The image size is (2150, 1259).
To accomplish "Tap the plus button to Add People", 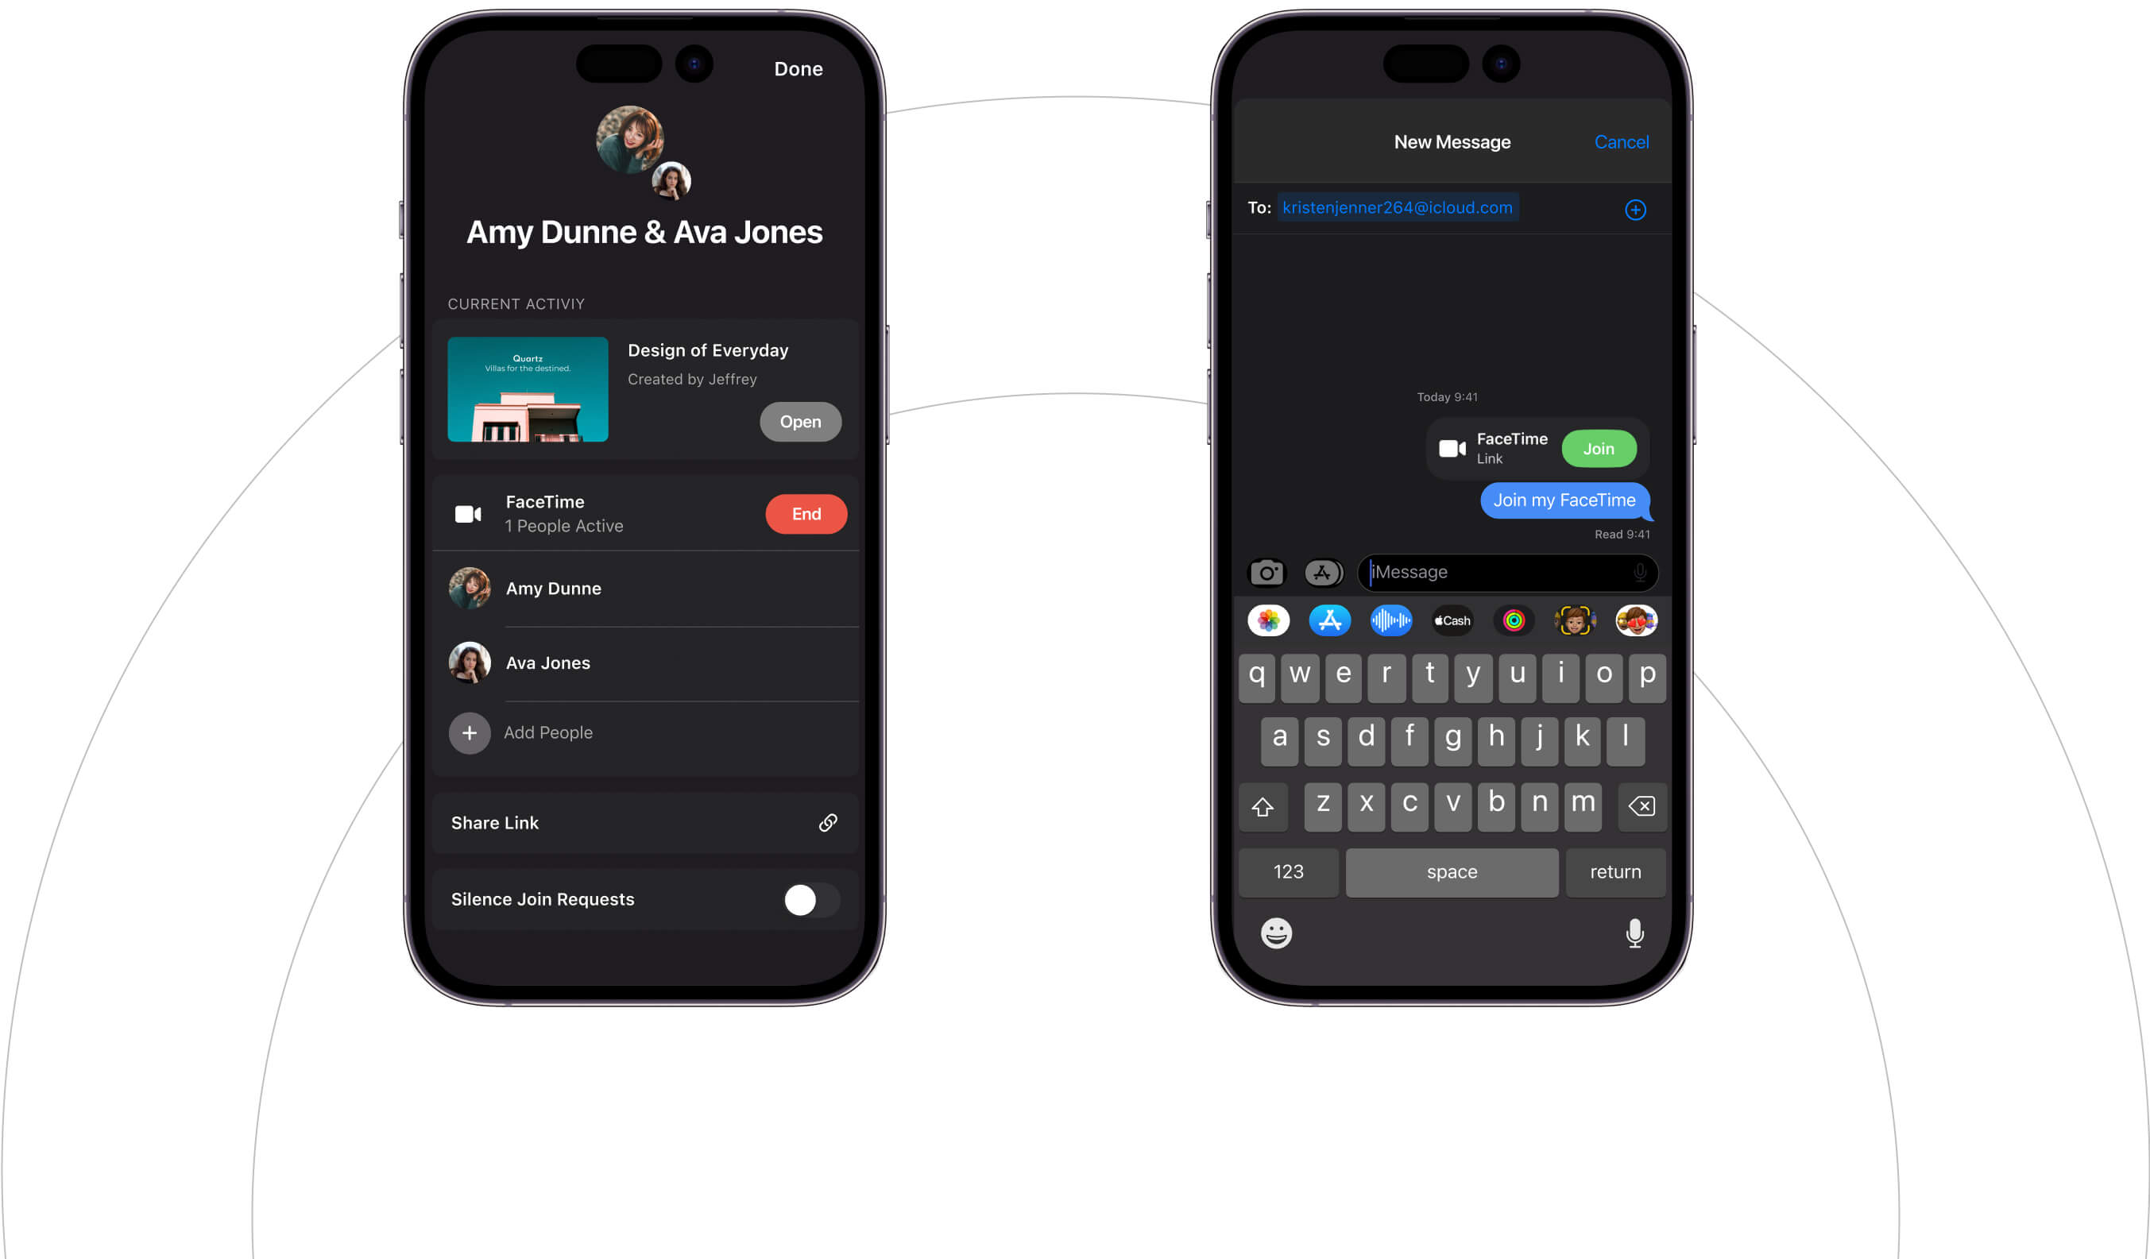I will point(470,733).
